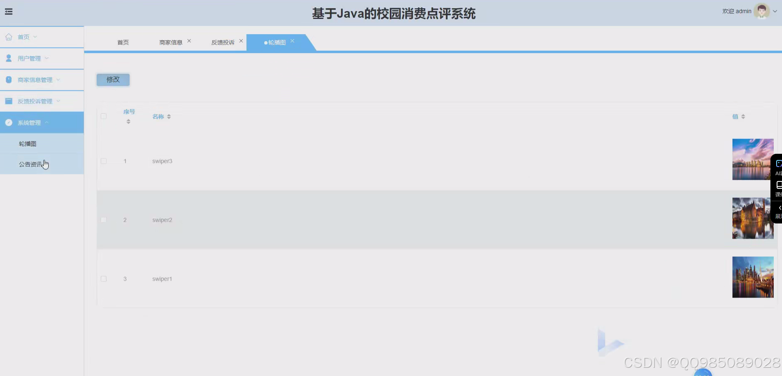Select the 反馈投诉 tab

tap(223, 42)
